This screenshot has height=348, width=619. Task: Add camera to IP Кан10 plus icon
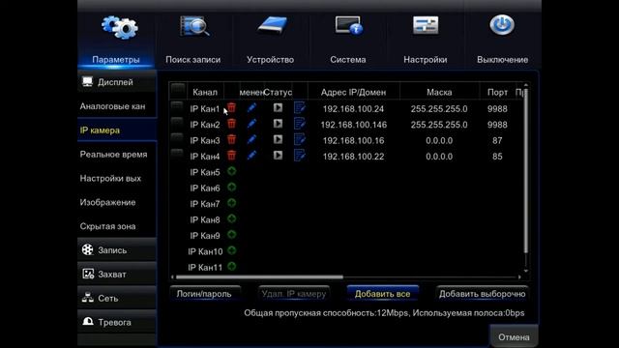pos(232,250)
